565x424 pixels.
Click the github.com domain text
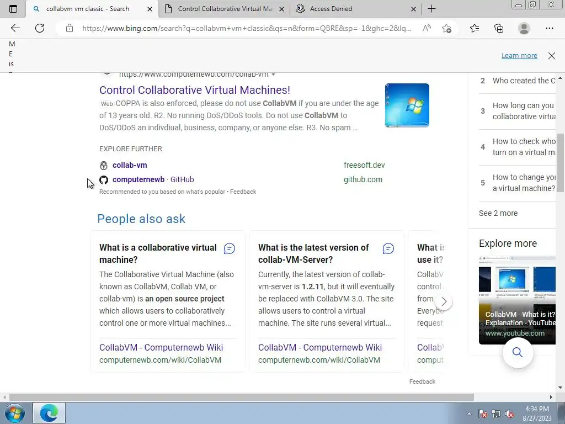click(x=363, y=179)
